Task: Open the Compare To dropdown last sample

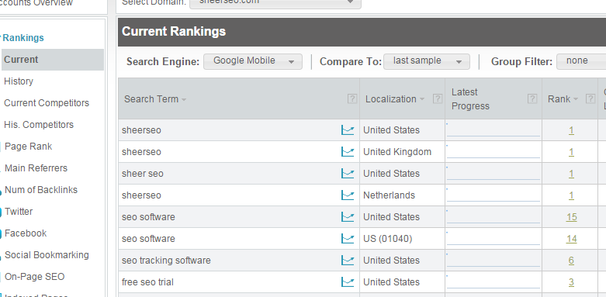Action: point(427,61)
